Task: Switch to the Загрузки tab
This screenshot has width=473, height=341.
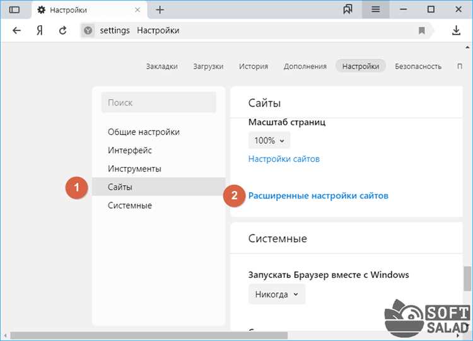Action: click(x=208, y=66)
